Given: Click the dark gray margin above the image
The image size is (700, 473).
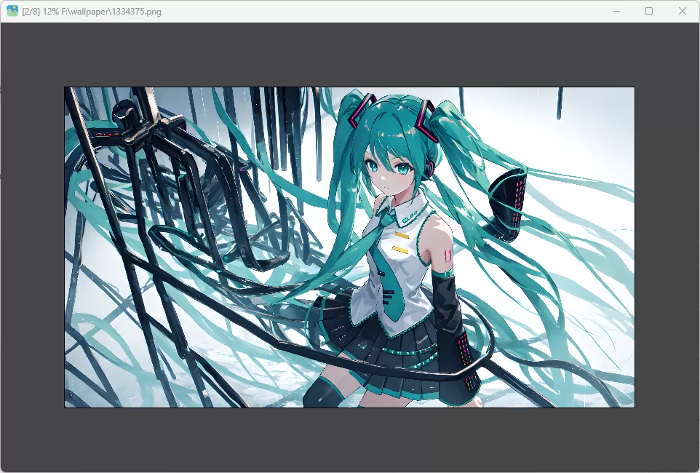Looking at the screenshot, I should point(349,55).
